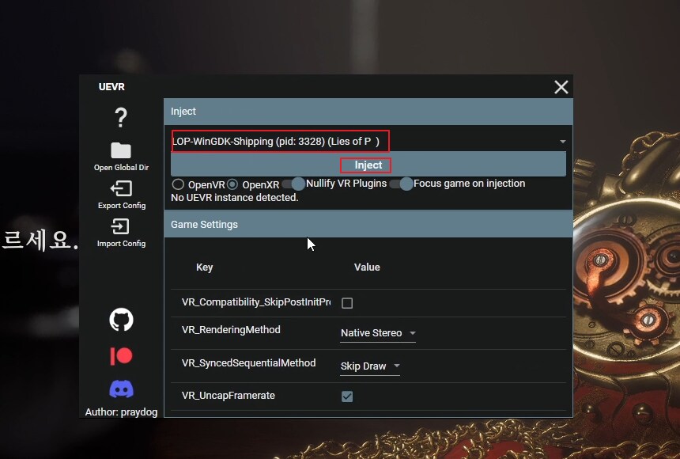Screen dimensions: 680x459
Task: Select the OpenXR radio button
Action: click(232, 184)
